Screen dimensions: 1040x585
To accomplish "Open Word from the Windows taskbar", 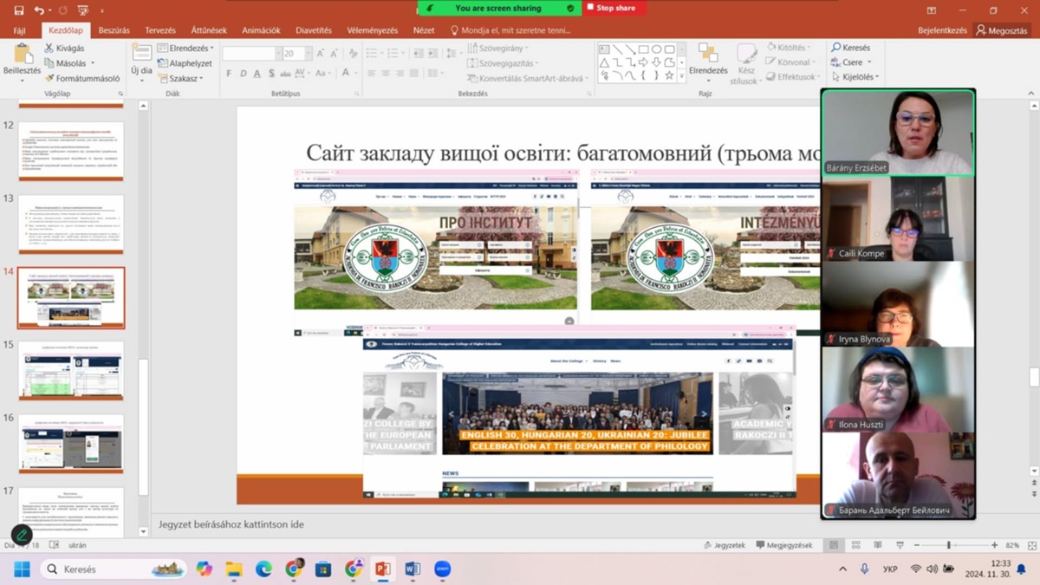I will tap(413, 569).
